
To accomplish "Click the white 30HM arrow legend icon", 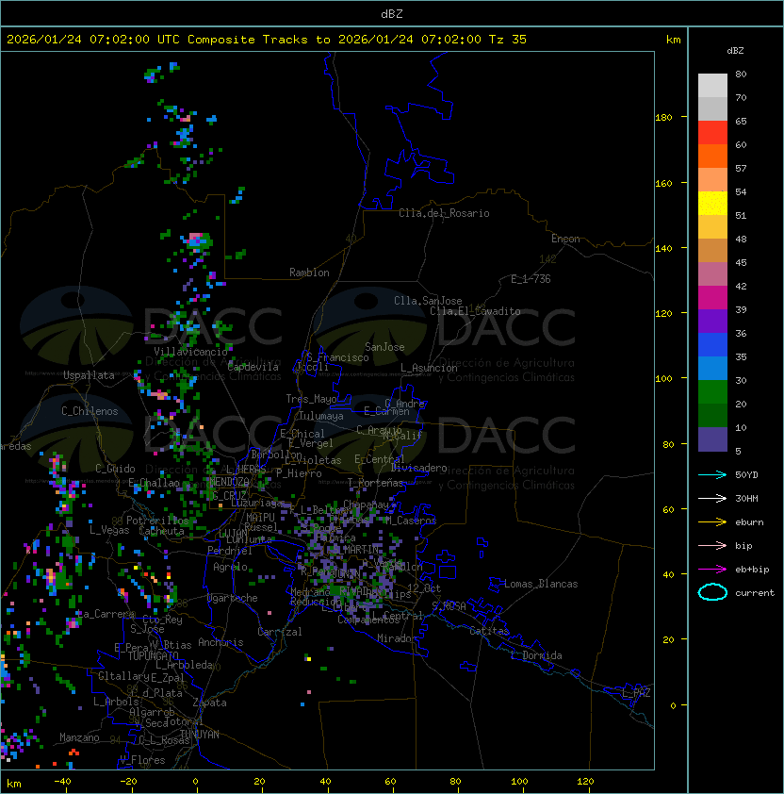I will (712, 498).
